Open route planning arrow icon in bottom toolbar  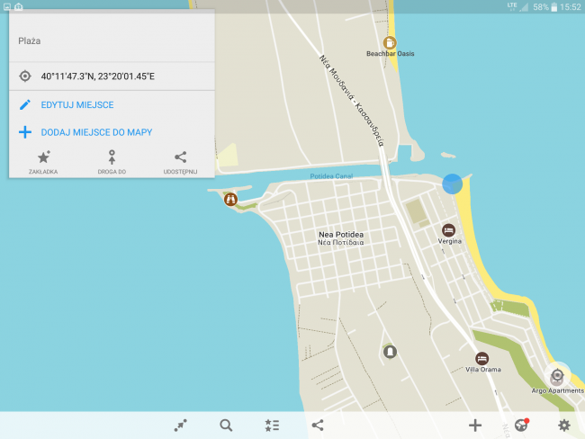(181, 426)
